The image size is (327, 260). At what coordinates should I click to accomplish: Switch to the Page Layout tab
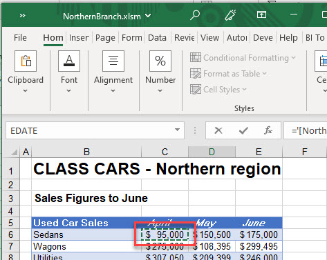[x=105, y=37]
